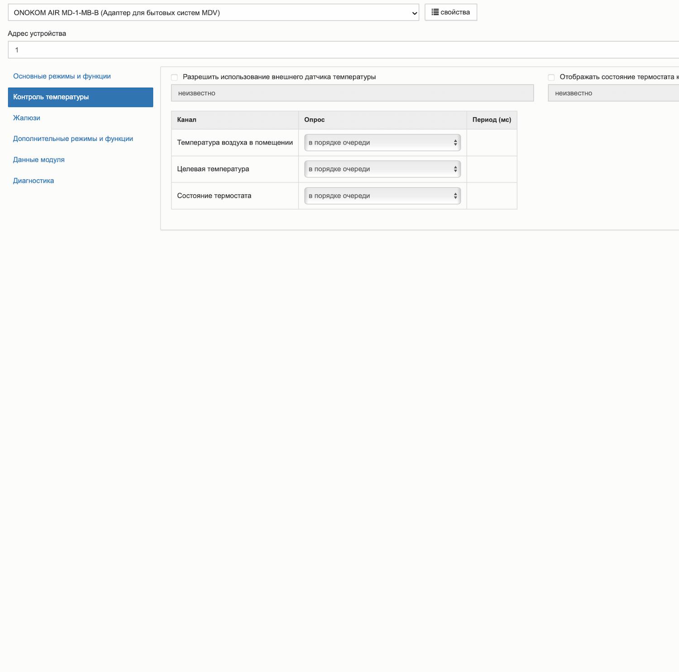Open Дополнительные режимы и функции section
The width and height of the screenshot is (679, 672).
[73, 139]
